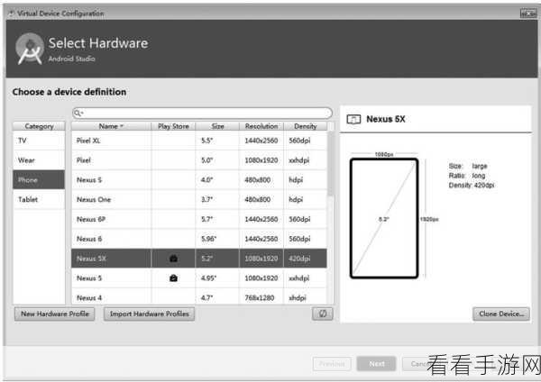
Task: Click the New Hardware Profile button
Action: click(x=55, y=314)
